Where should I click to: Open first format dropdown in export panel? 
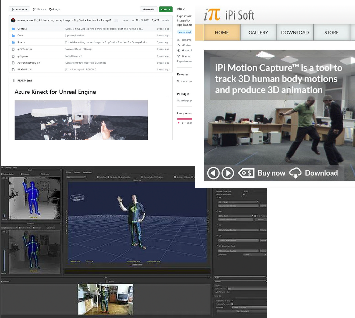[x=238, y=202]
